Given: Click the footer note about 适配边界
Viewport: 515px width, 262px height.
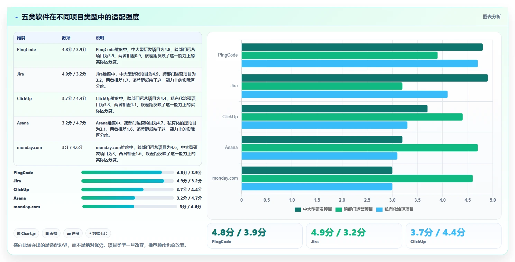Looking at the screenshot, I should [101, 245].
